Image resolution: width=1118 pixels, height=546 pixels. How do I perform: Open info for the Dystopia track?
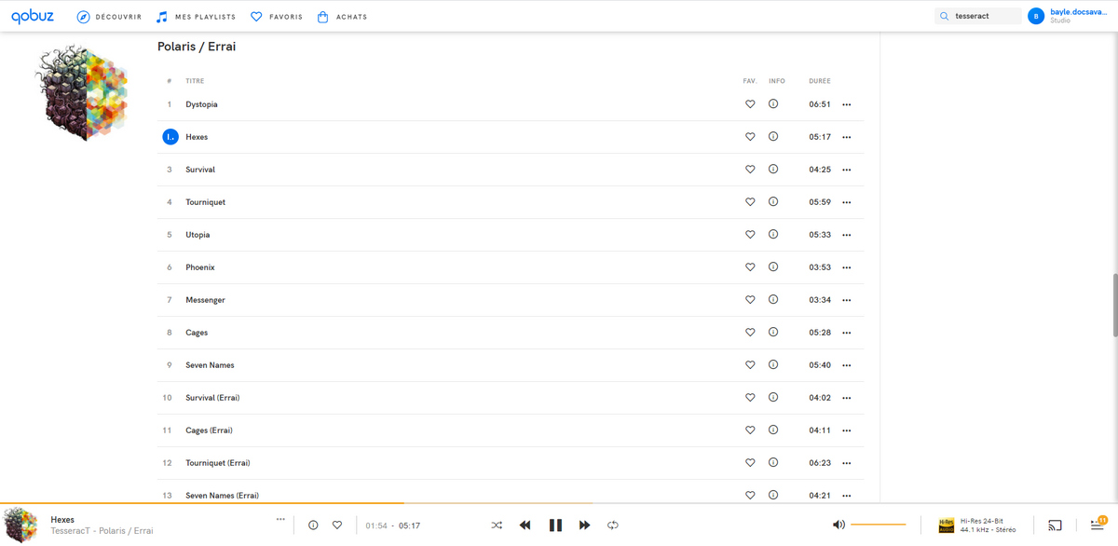point(773,104)
